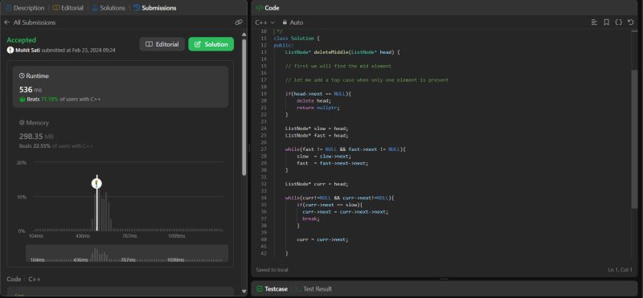Click the runtime distribution range slider strip

pyautogui.click(x=127, y=253)
